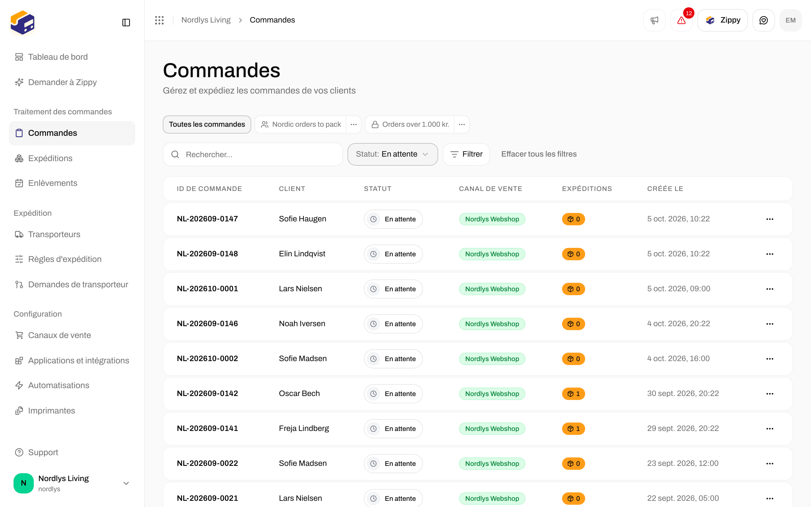
Task: Expand Nordlys Living account switcher
Action: tap(72, 483)
